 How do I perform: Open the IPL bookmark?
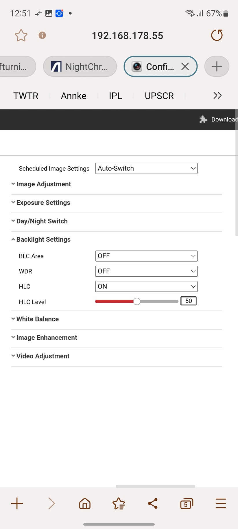115,95
